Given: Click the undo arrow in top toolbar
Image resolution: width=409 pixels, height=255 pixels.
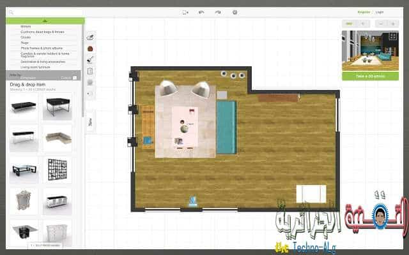Looking at the screenshot, I should 202,12.
